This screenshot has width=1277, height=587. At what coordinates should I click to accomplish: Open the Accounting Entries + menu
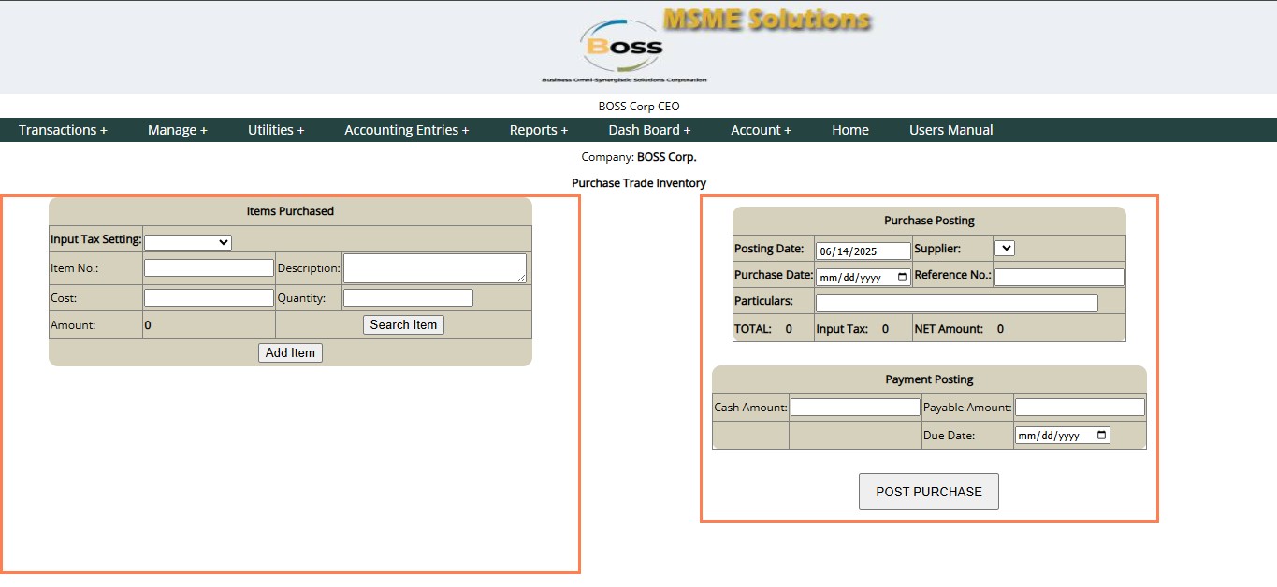pyautogui.click(x=407, y=130)
